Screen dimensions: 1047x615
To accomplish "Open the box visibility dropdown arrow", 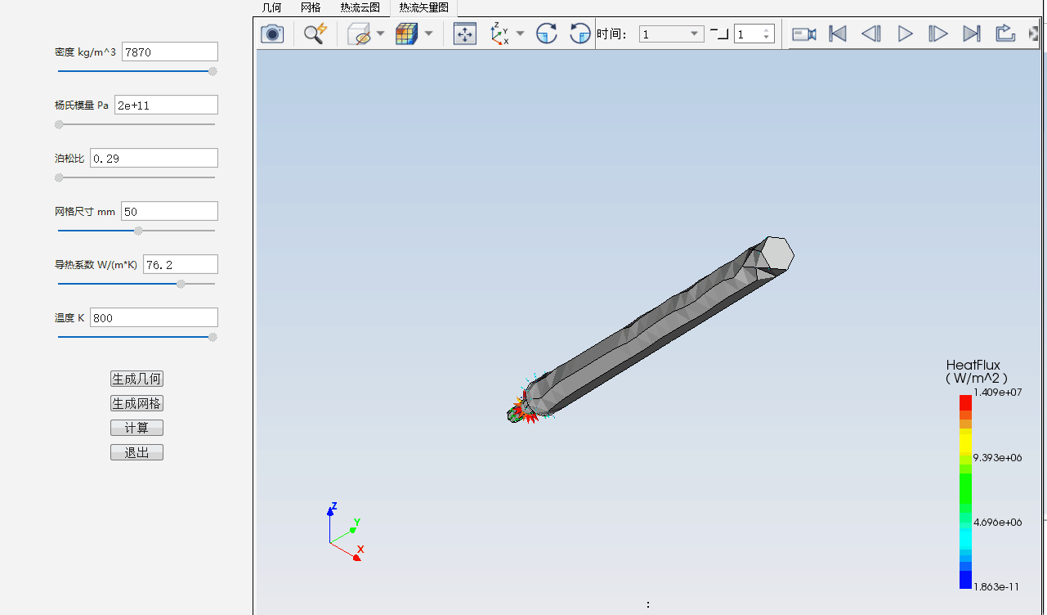I will pyautogui.click(x=380, y=34).
